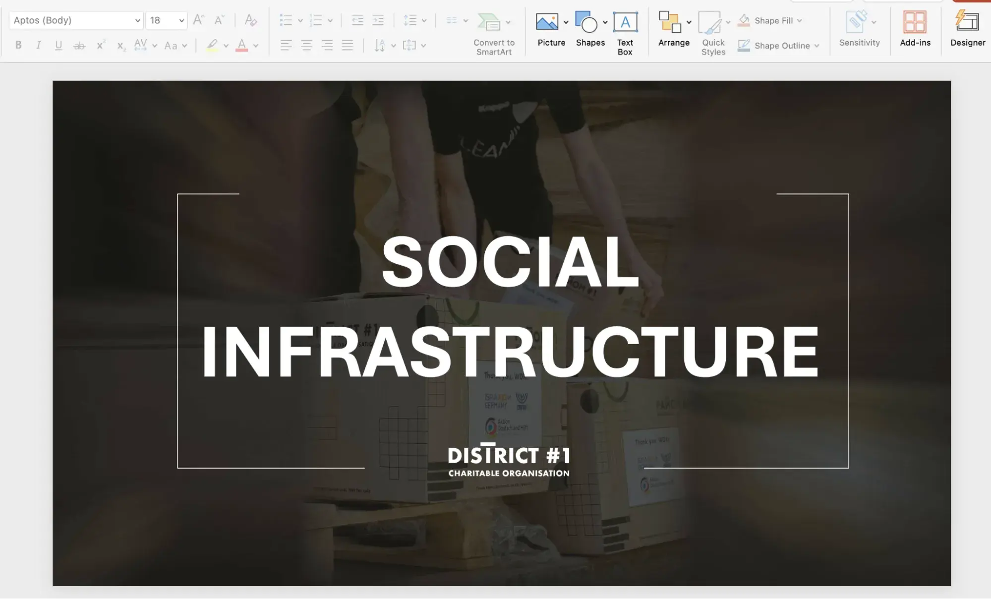The height and width of the screenshot is (599, 991).
Task: Click Clear Formatting eraser icon
Action: (251, 20)
